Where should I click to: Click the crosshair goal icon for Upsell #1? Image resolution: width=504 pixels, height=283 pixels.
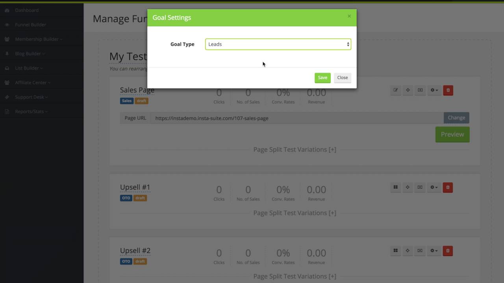point(408,187)
